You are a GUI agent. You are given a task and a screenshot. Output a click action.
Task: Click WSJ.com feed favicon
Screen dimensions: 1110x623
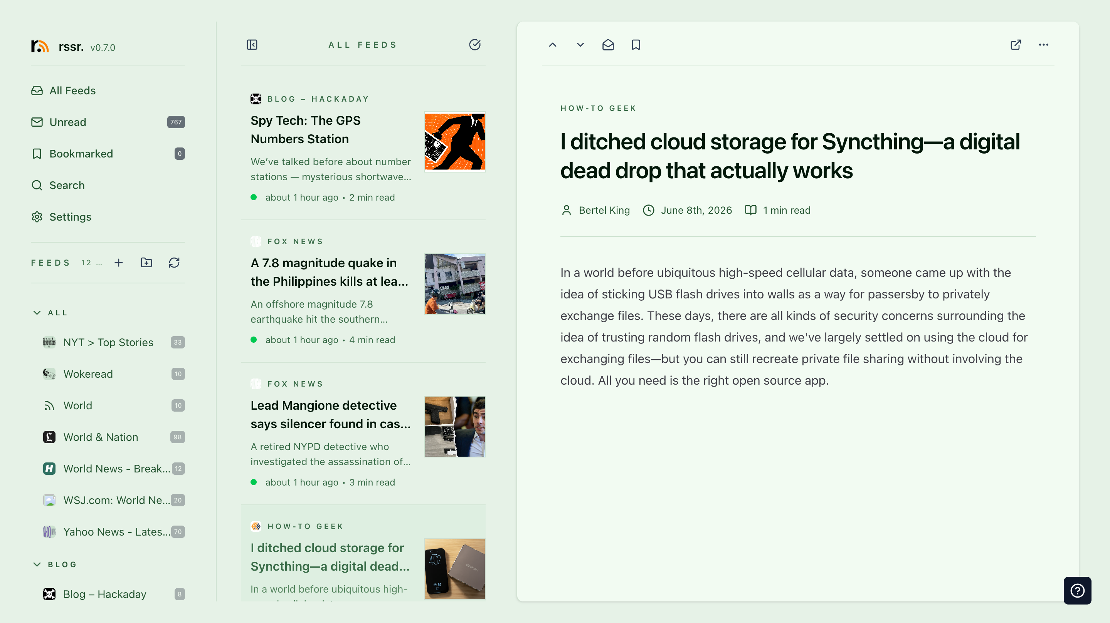point(49,500)
